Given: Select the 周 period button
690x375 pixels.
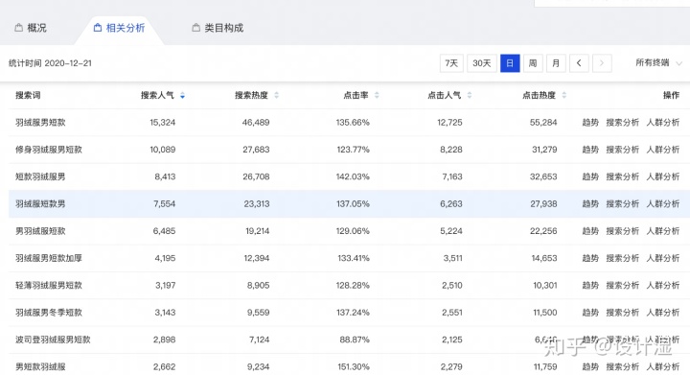Looking at the screenshot, I should coord(533,63).
